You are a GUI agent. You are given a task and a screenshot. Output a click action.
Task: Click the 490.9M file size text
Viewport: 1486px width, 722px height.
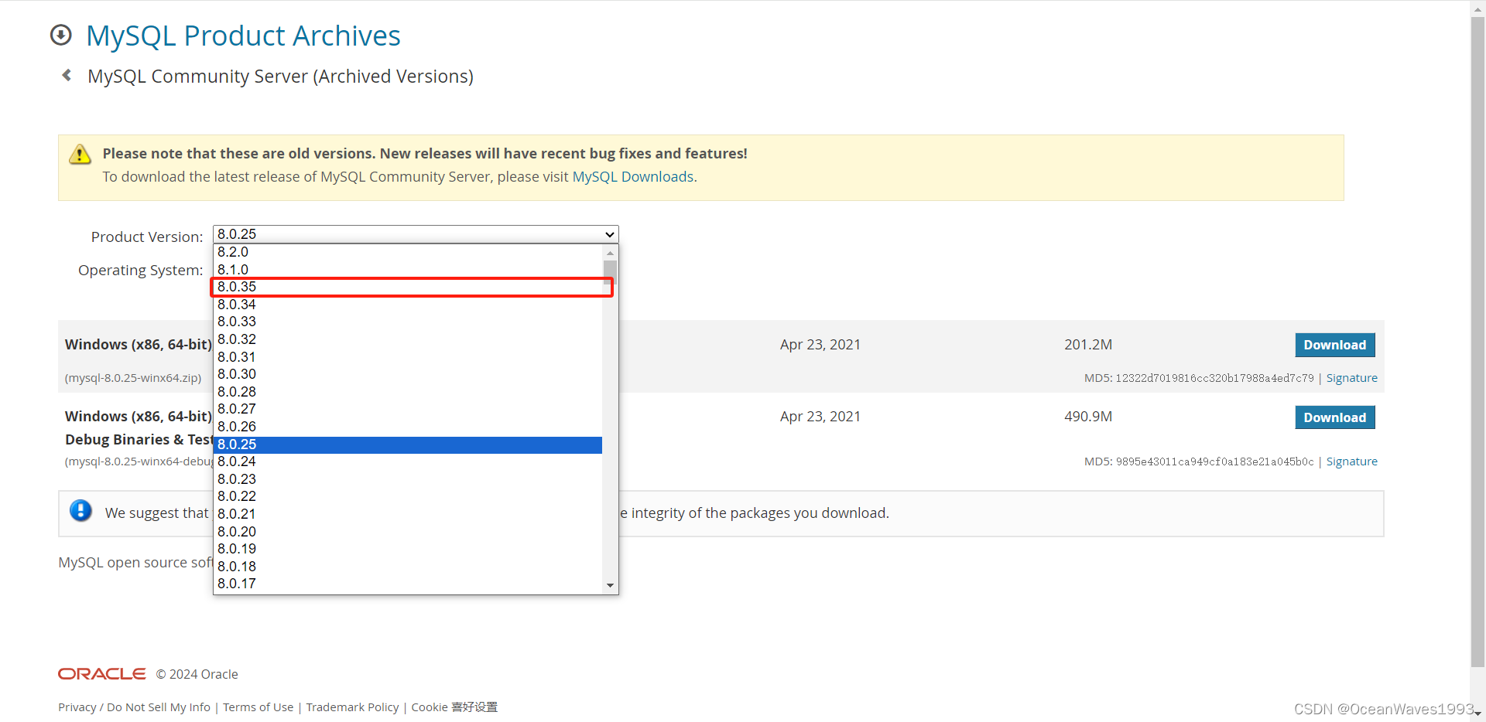[1088, 417]
